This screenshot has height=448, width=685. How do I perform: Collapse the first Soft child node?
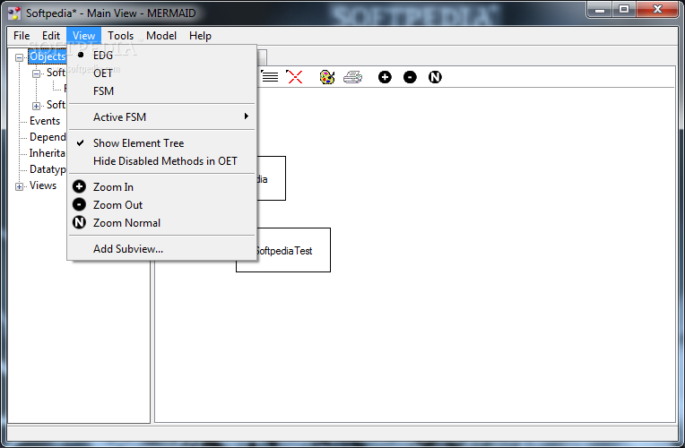tap(36, 73)
